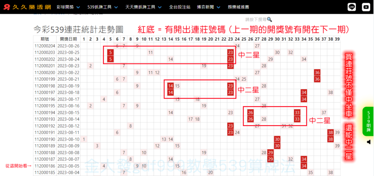
Task: Click the date 2023-08-07
Action: pos(68,159)
